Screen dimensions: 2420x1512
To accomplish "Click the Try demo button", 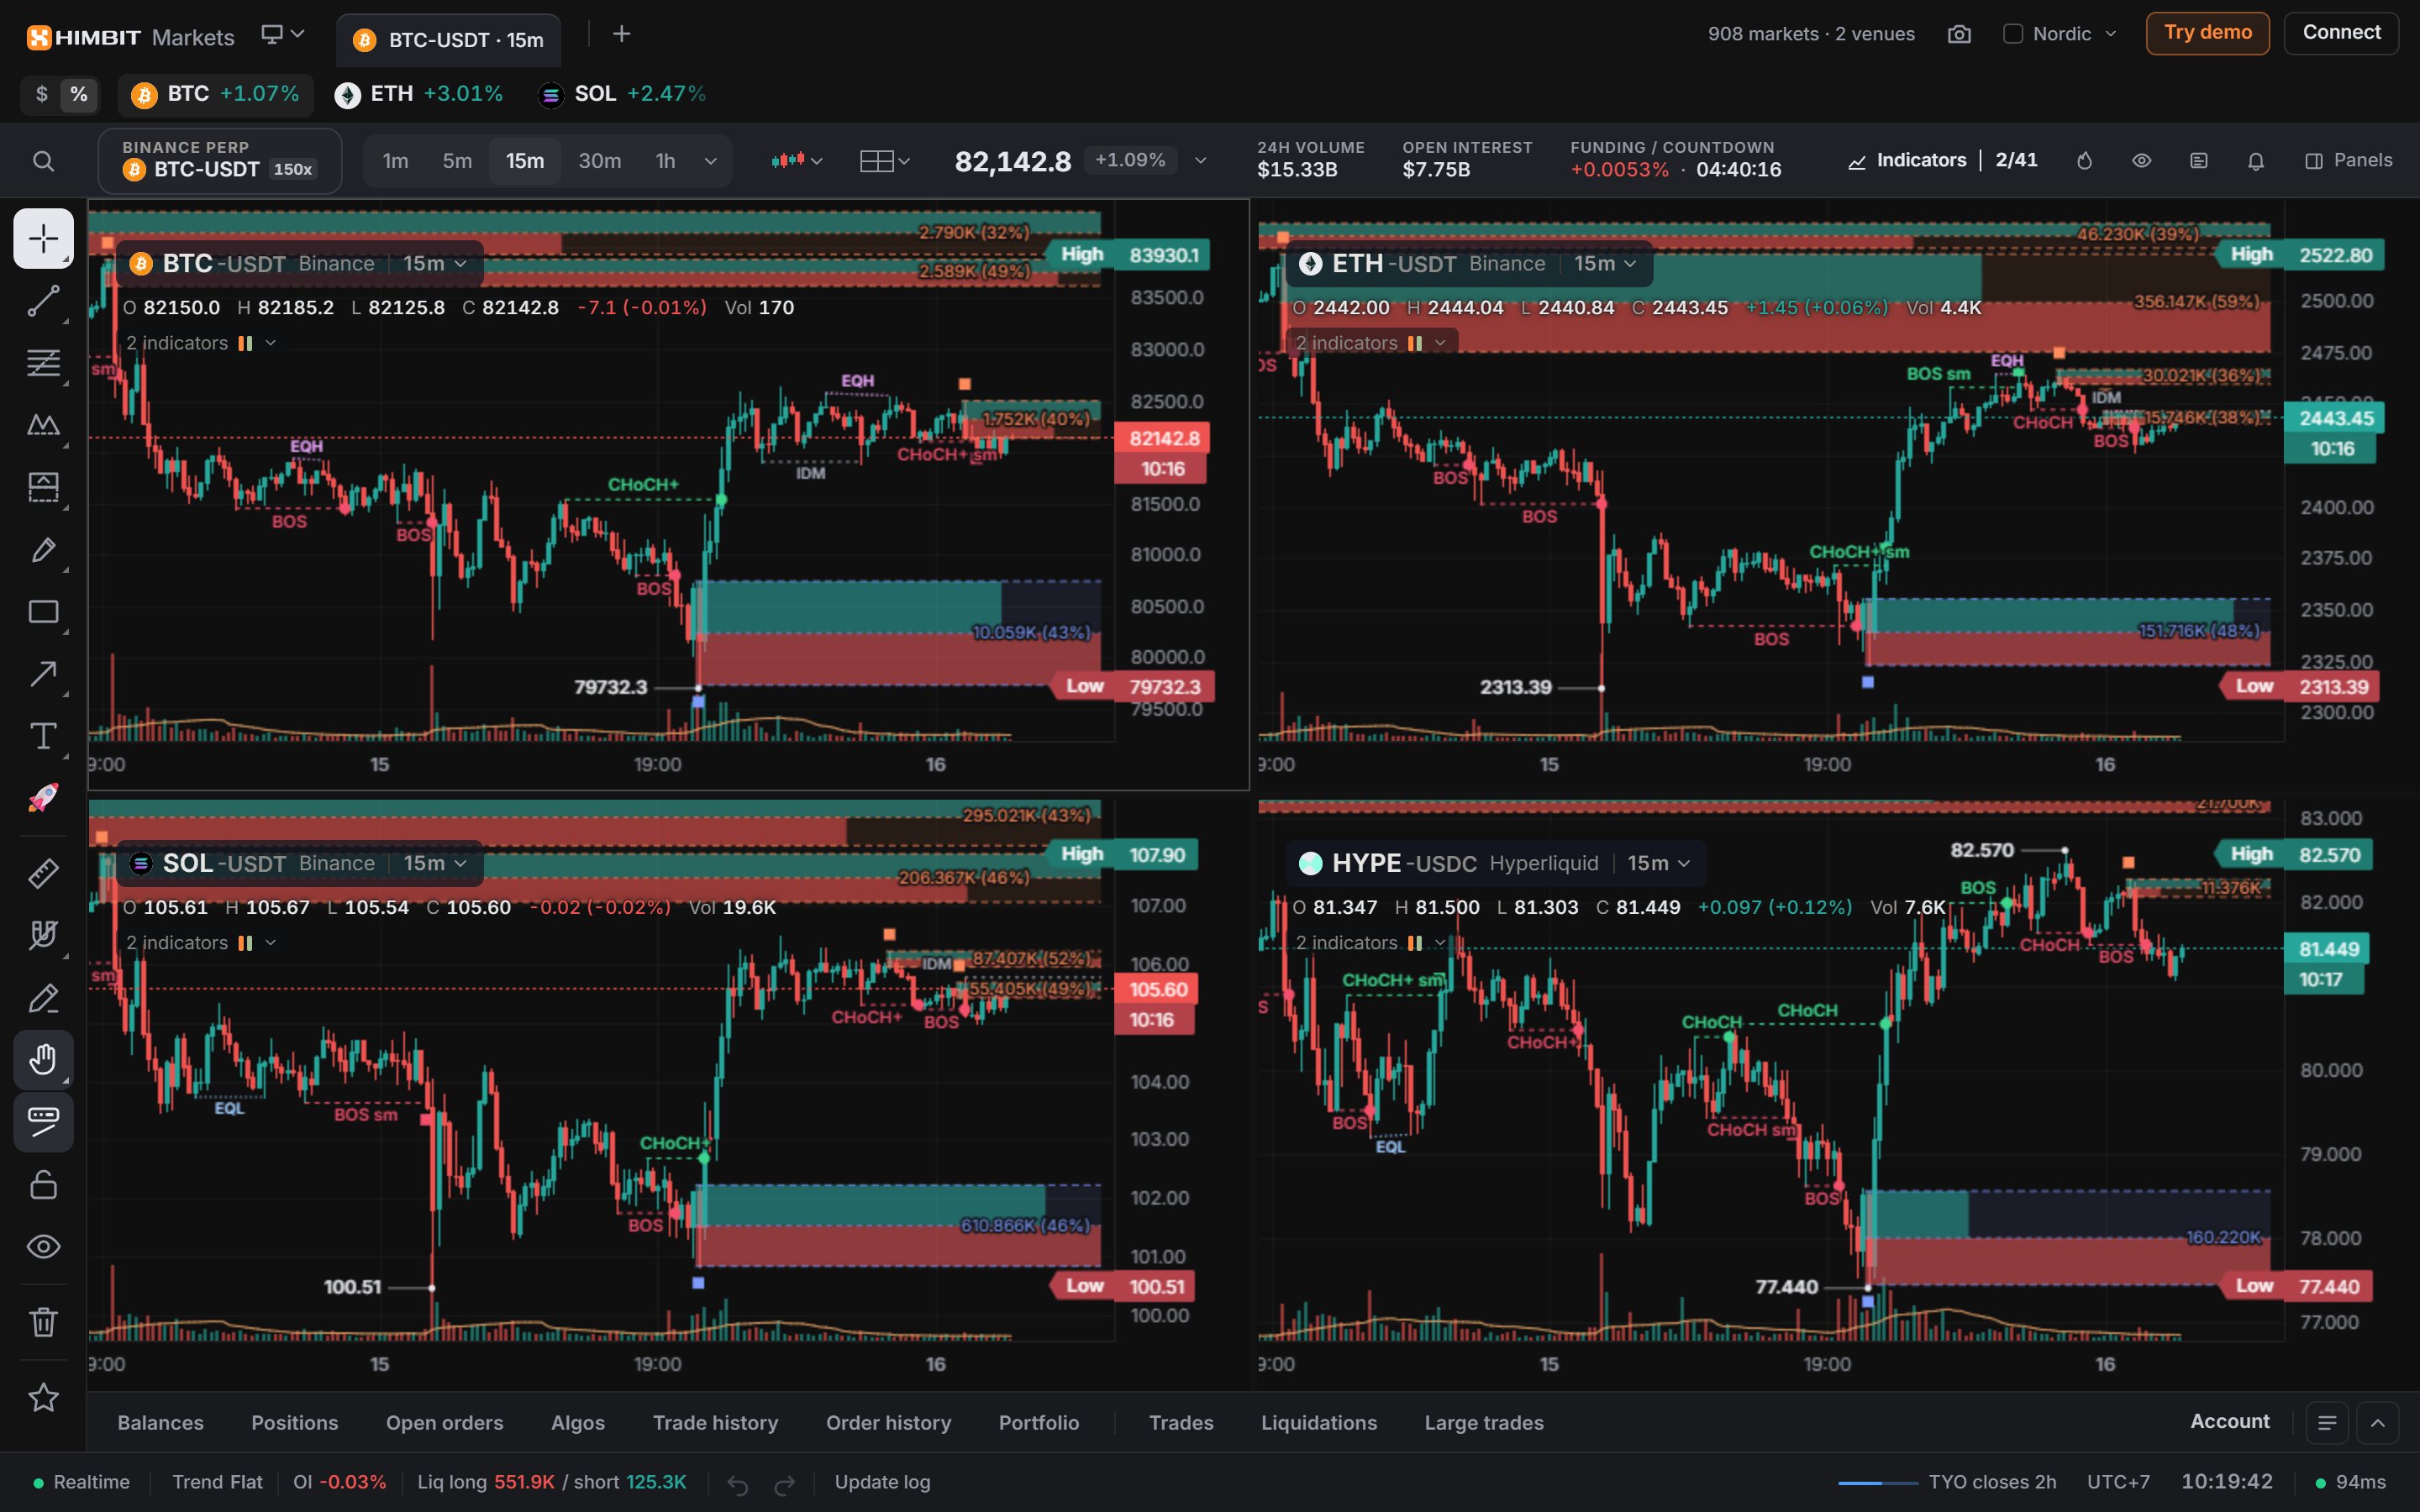I will pyautogui.click(x=2207, y=33).
